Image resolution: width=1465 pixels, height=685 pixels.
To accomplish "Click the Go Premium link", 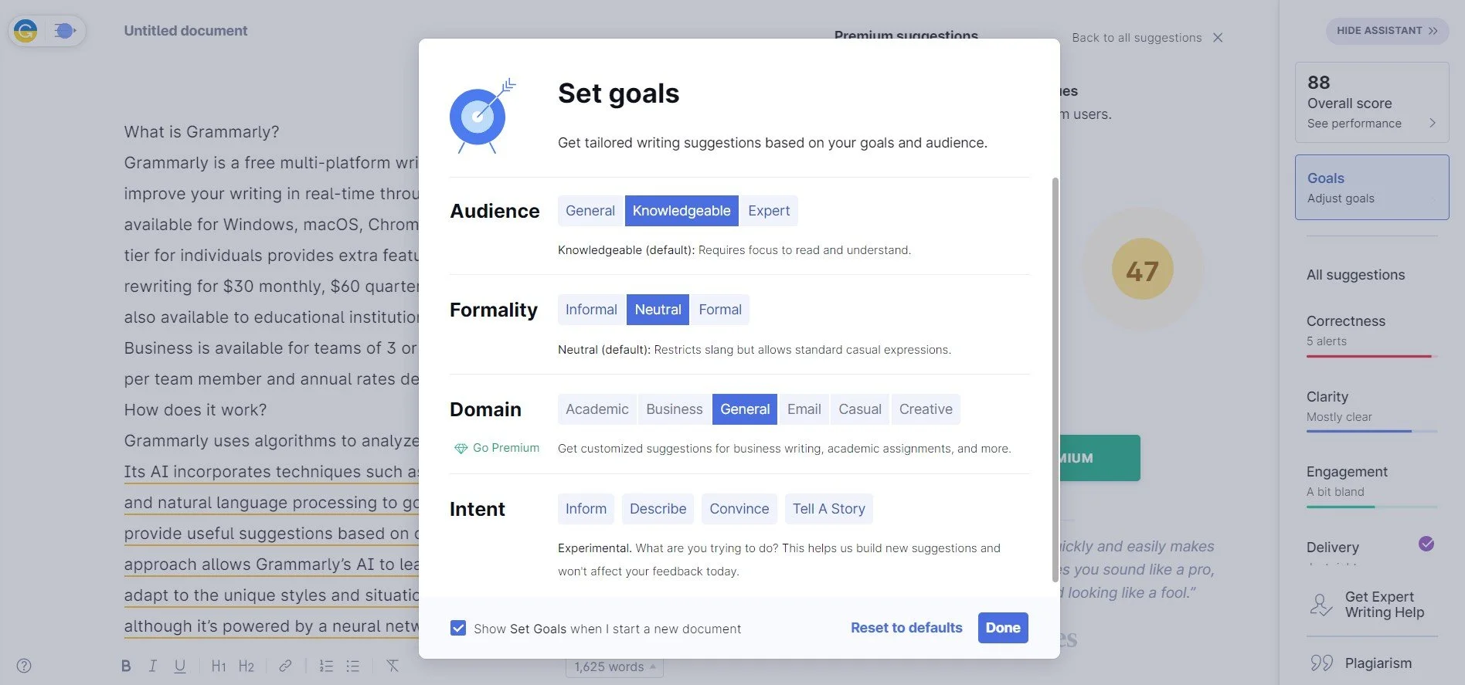I will pyautogui.click(x=505, y=448).
